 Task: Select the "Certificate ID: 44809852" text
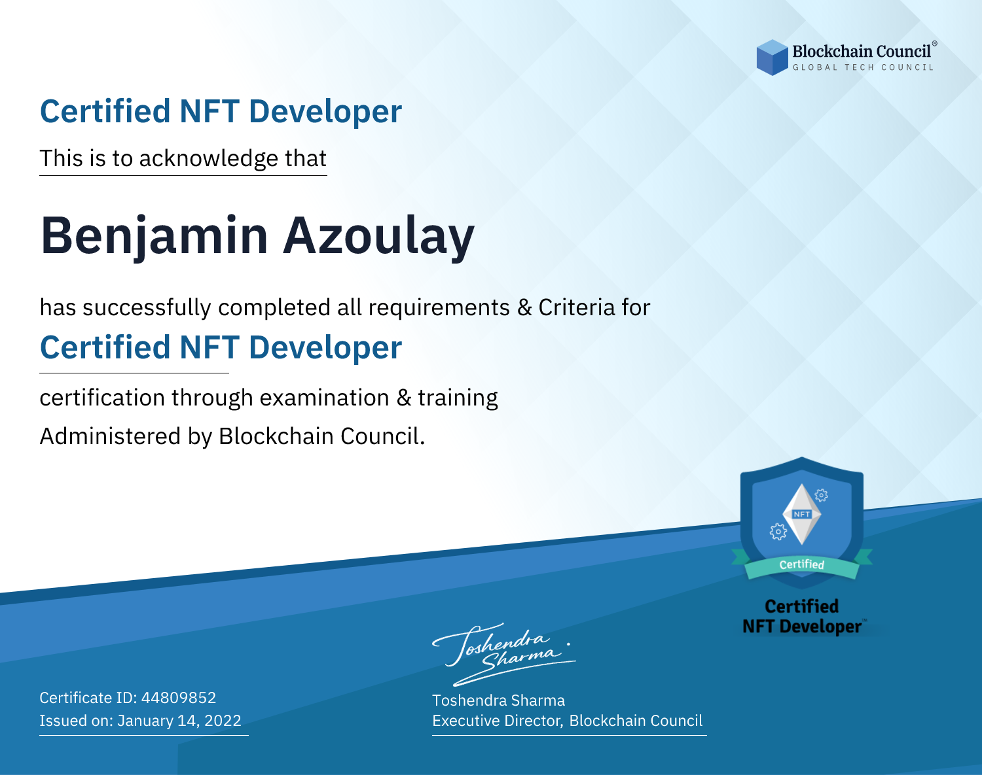tap(128, 698)
